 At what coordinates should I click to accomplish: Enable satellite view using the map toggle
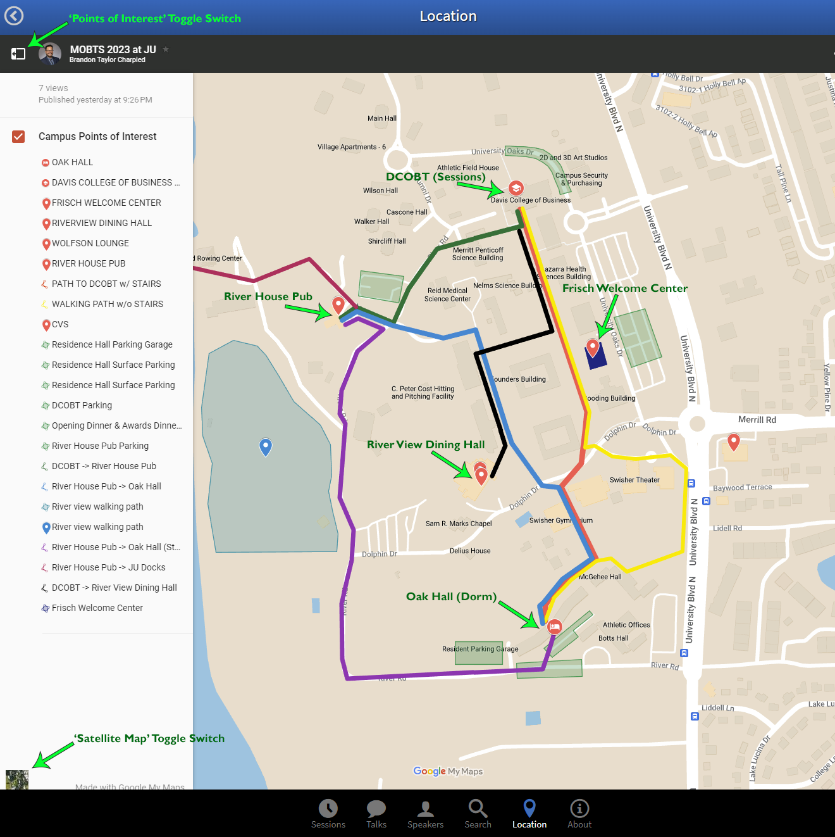[x=16, y=780]
